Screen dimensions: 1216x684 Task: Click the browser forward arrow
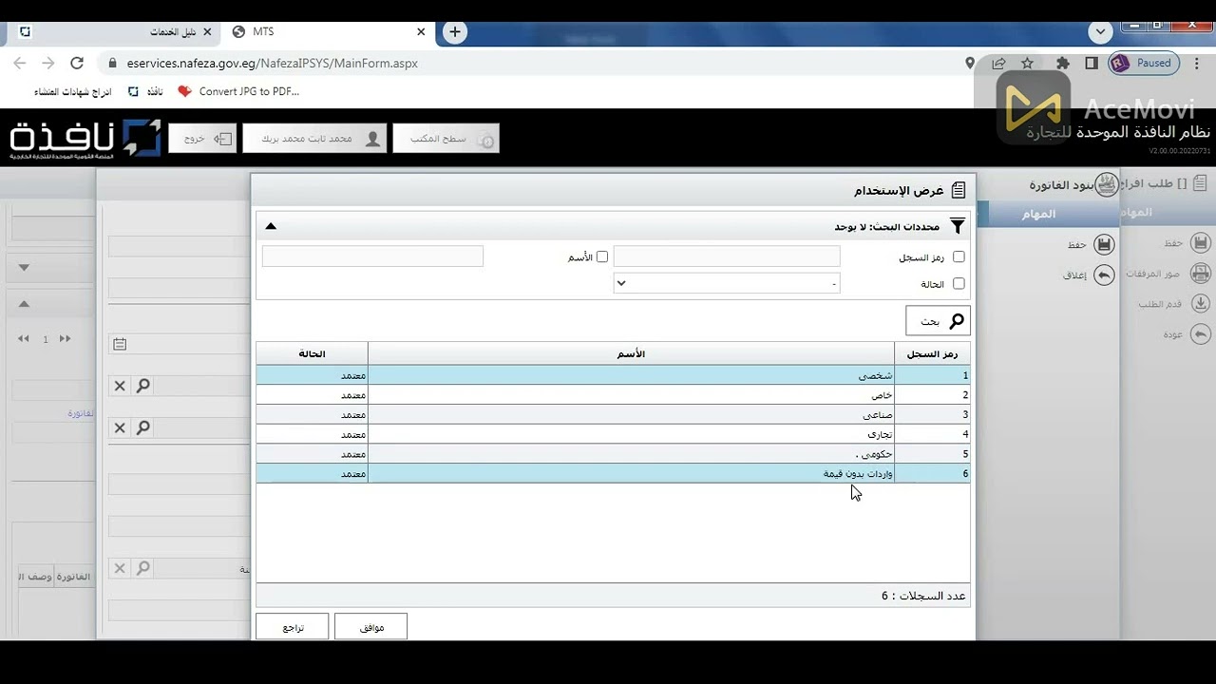pyautogui.click(x=48, y=64)
